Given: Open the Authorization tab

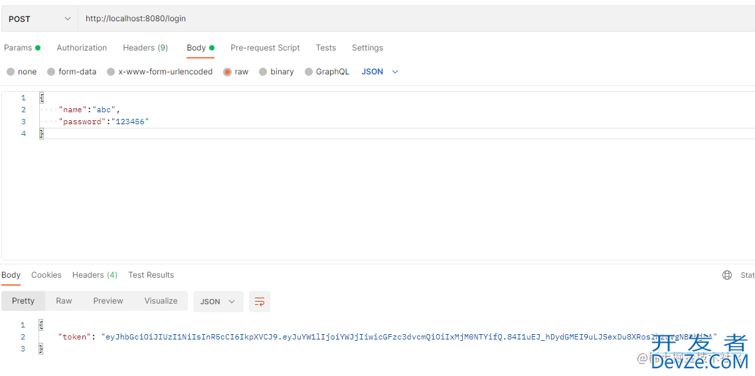Looking at the screenshot, I should pyautogui.click(x=82, y=48).
